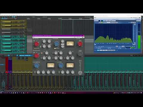Select the first yellow track's name field

point(7,22)
